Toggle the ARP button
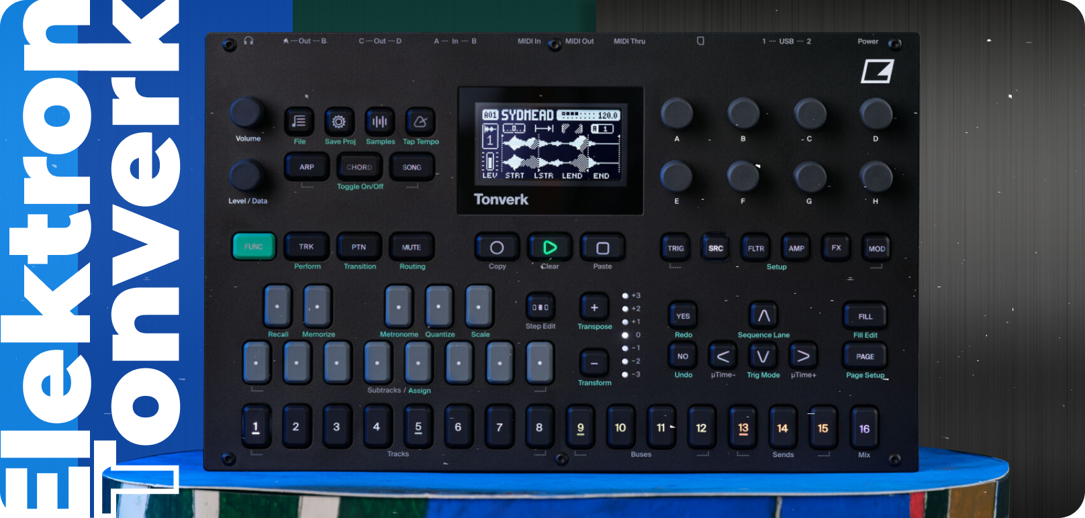Screen dimensions: 1085x518 pos(307,167)
